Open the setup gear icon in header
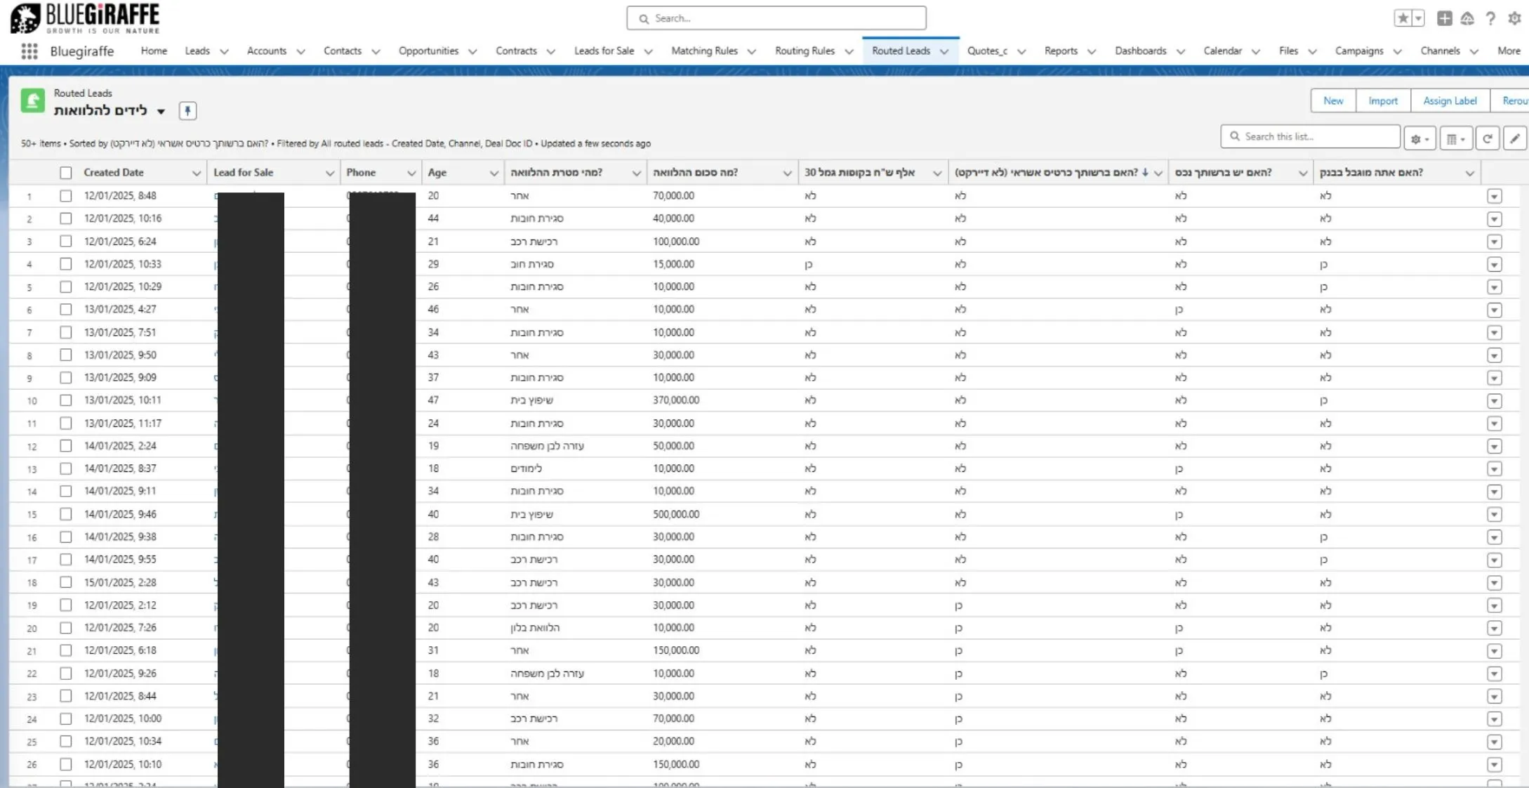 point(1514,18)
